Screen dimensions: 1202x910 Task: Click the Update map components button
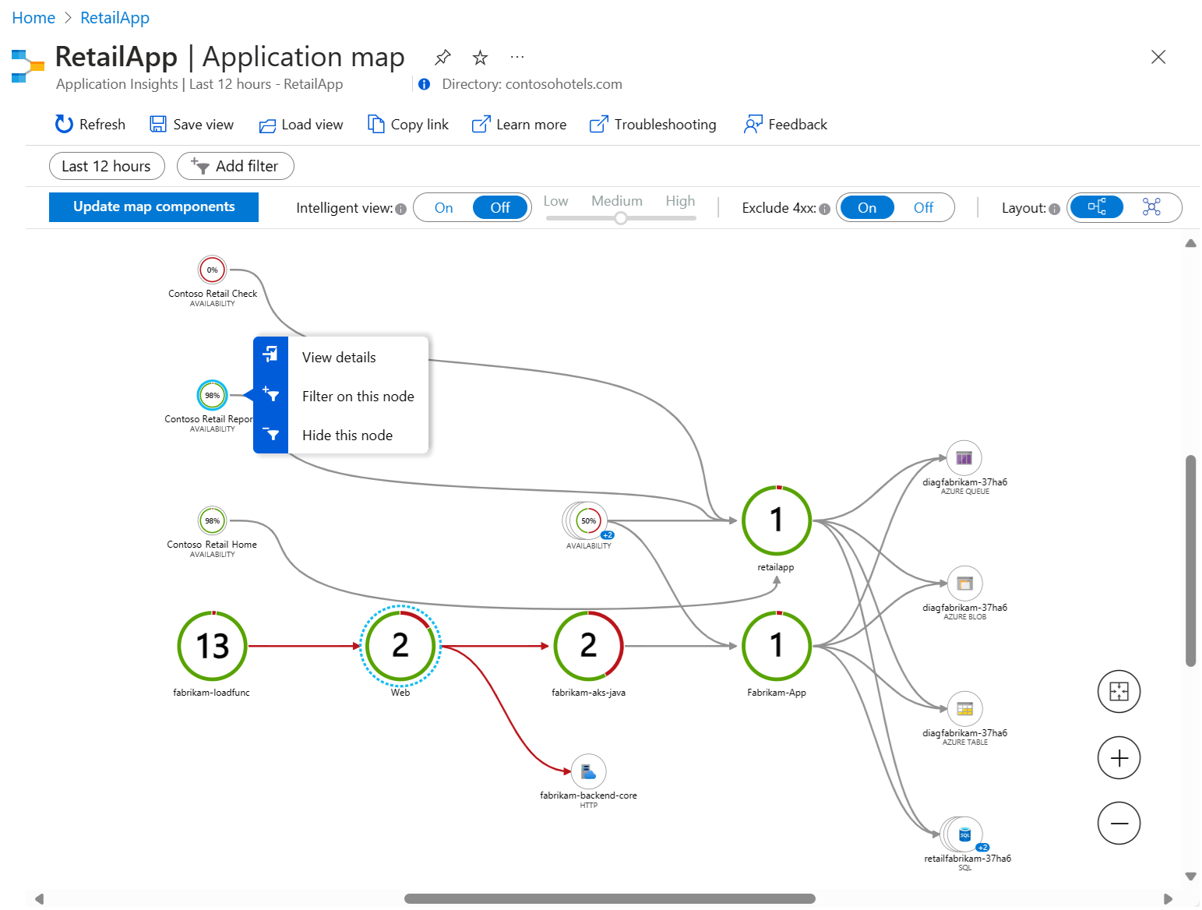click(153, 207)
